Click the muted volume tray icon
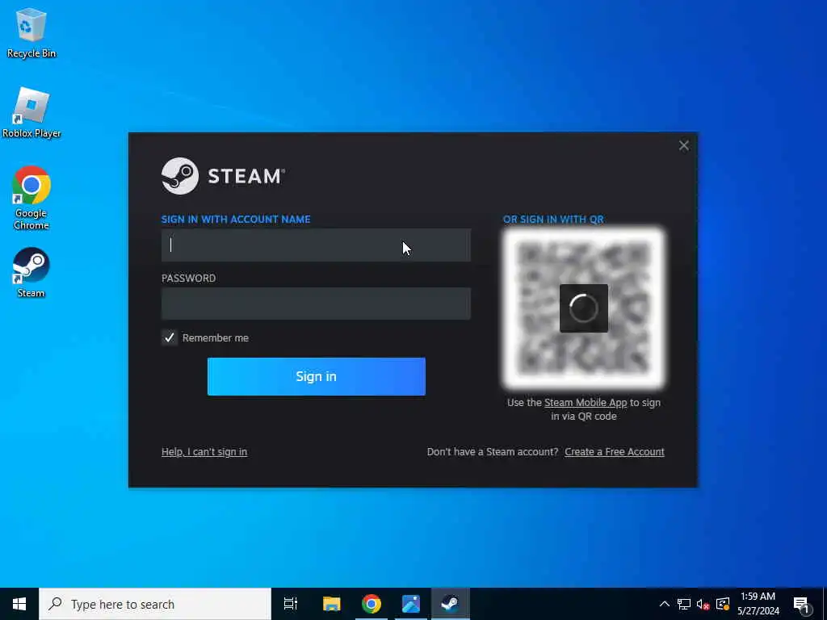Screen dimensions: 827x620 coord(703,604)
